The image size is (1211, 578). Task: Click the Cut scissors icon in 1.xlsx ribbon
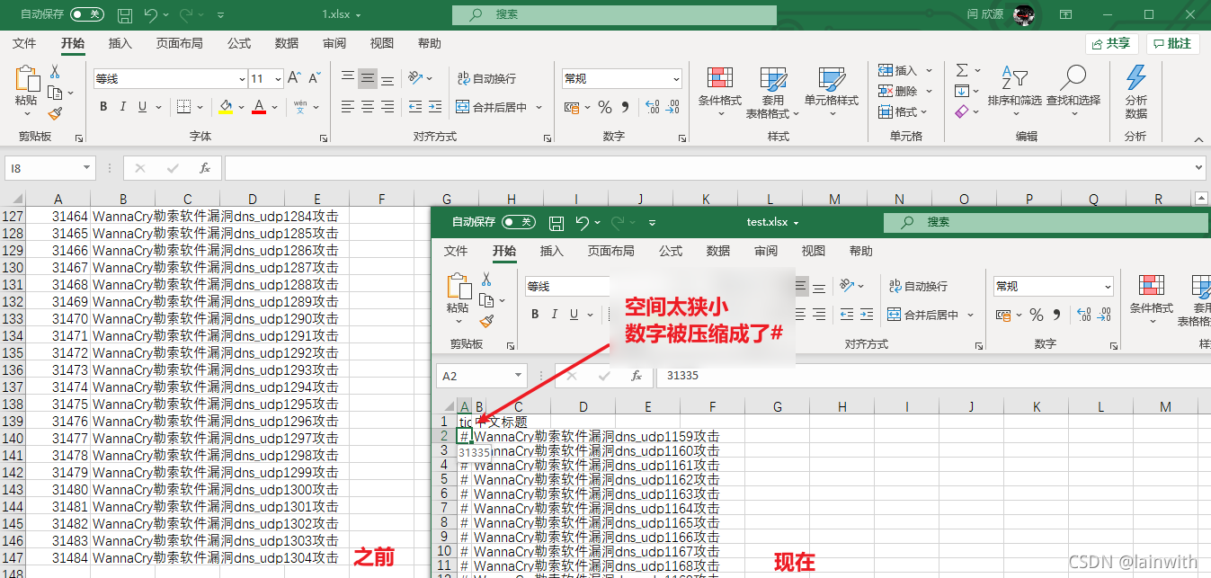(55, 72)
